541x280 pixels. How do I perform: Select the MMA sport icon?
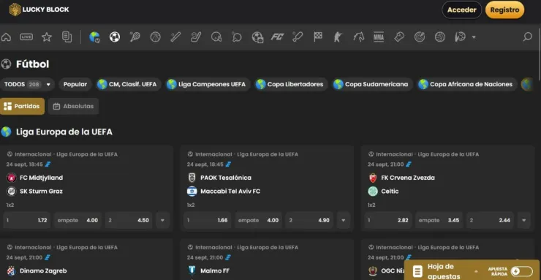[x=379, y=37]
